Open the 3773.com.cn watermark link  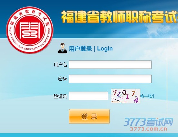149,129
